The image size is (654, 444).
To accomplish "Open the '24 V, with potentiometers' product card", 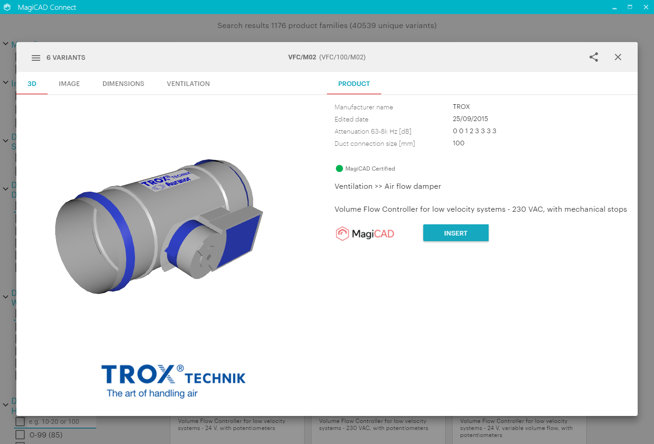I will 237,430.
